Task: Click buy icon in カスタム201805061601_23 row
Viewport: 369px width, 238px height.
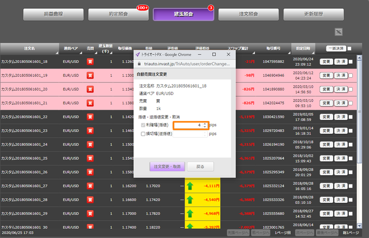Action: (90, 131)
